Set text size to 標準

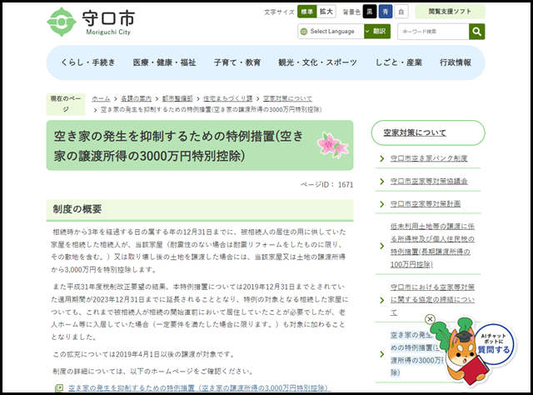tap(307, 12)
